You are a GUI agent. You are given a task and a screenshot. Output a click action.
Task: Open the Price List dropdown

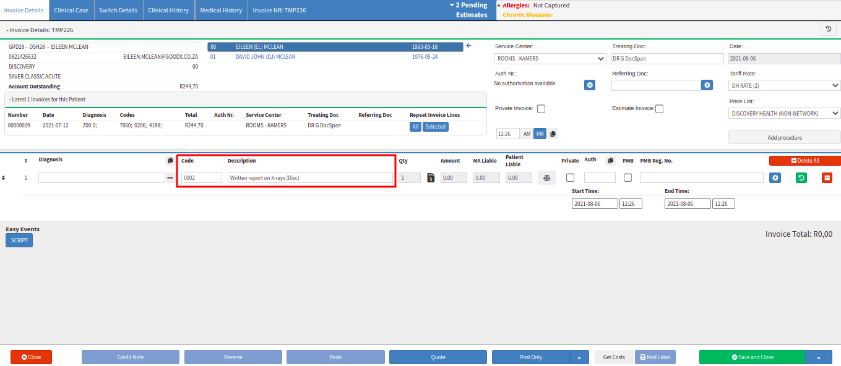784,113
